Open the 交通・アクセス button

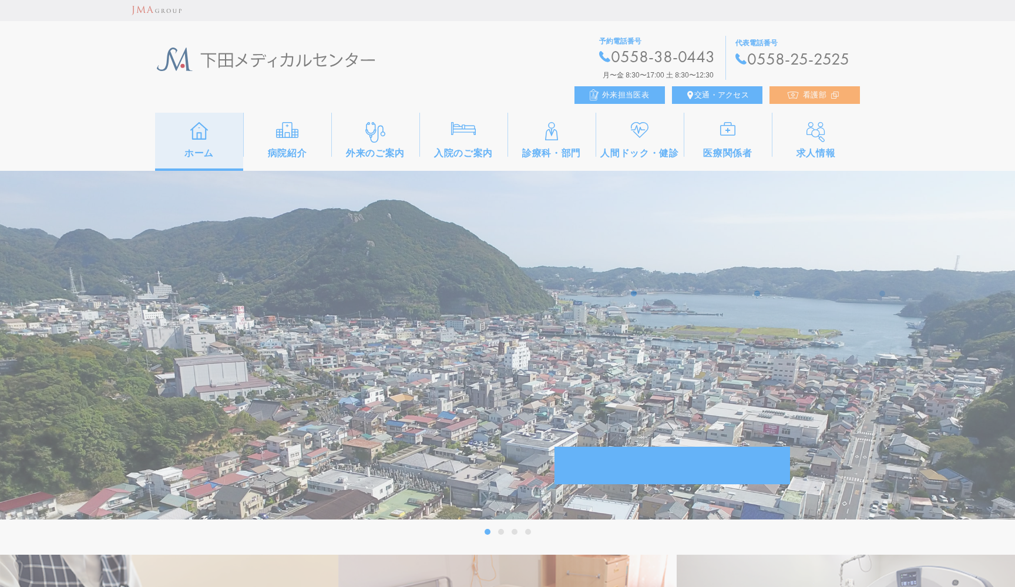click(717, 95)
